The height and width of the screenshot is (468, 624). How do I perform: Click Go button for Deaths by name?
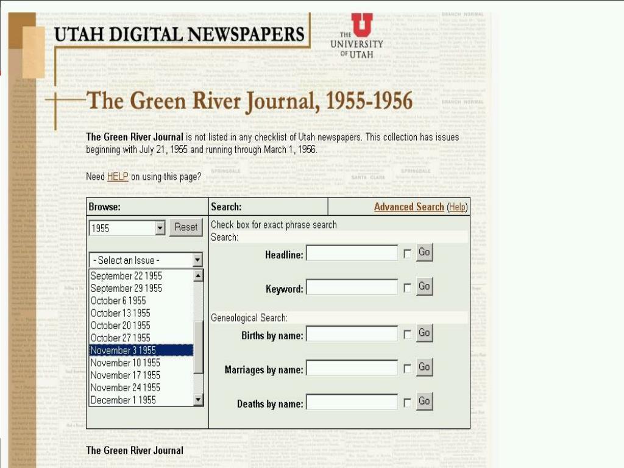424,402
